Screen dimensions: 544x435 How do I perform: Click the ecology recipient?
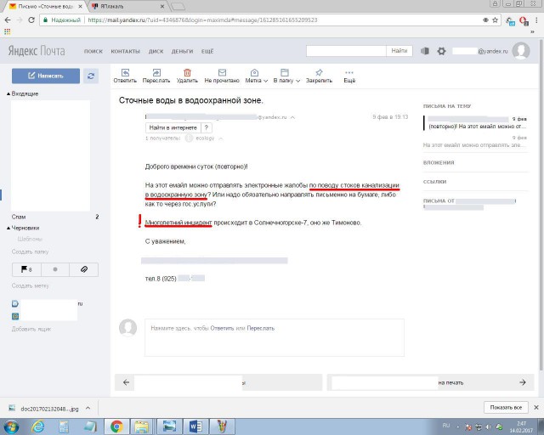(205, 138)
